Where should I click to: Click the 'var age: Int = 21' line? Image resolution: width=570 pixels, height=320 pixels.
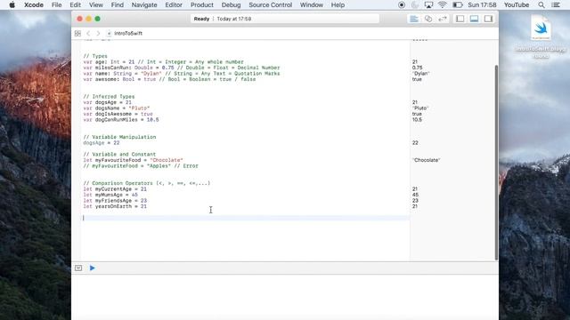point(163,62)
